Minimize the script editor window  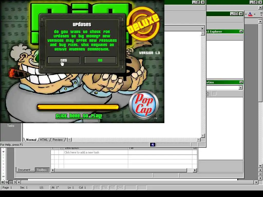pos(232,14)
